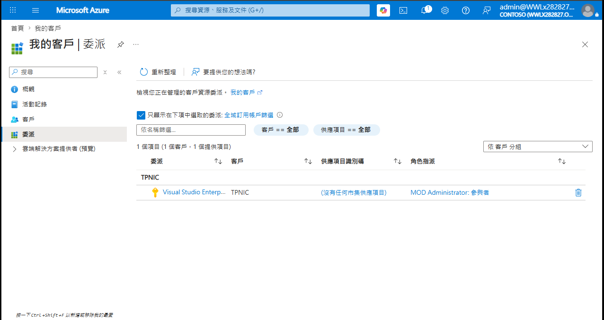Click the TPNIC group header
The height and width of the screenshot is (320, 604).
[x=150, y=177]
